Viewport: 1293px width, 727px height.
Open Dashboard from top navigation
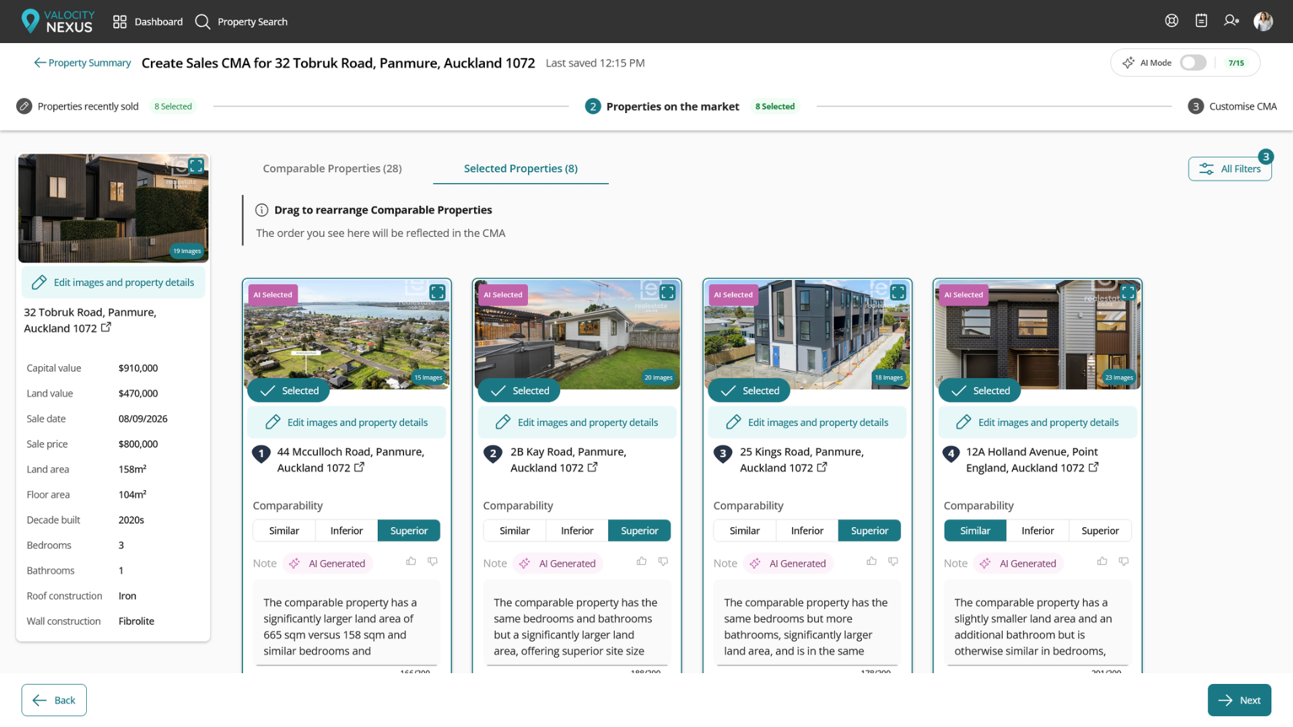(148, 22)
